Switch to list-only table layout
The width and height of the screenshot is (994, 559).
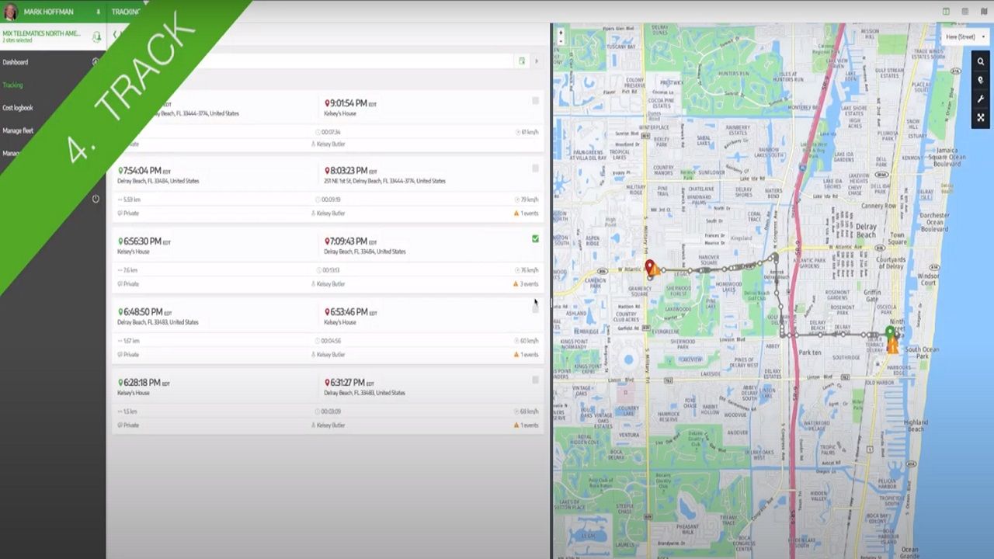point(965,12)
